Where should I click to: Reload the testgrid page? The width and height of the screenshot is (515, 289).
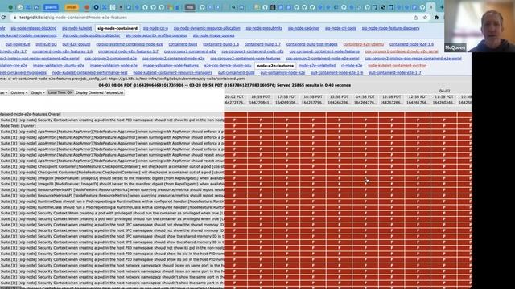(3, 18)
